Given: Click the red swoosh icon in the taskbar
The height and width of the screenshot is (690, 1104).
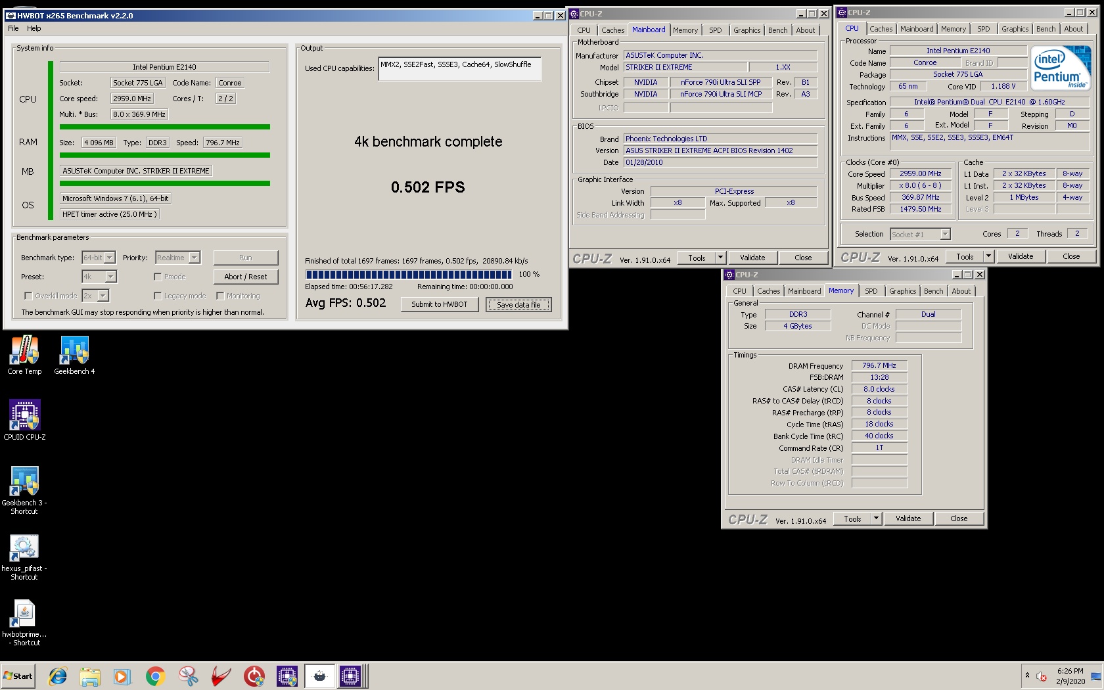Looking at the screenshot, I should (221, 676).
